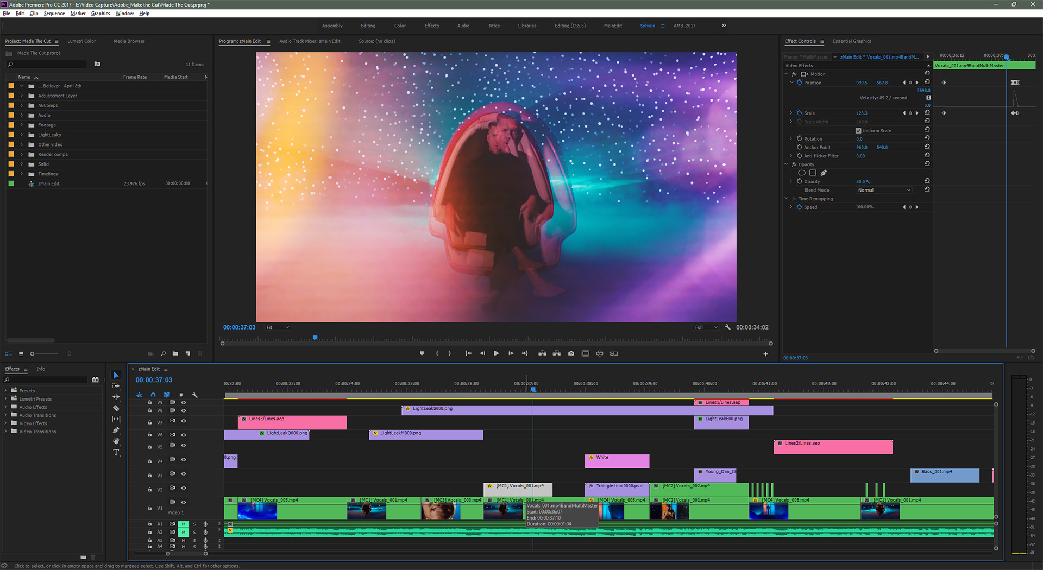The width and height of the screenshot is (1043, 570).
Task: Open the Full playback resolution dropdown
Action: click(706, 327)
